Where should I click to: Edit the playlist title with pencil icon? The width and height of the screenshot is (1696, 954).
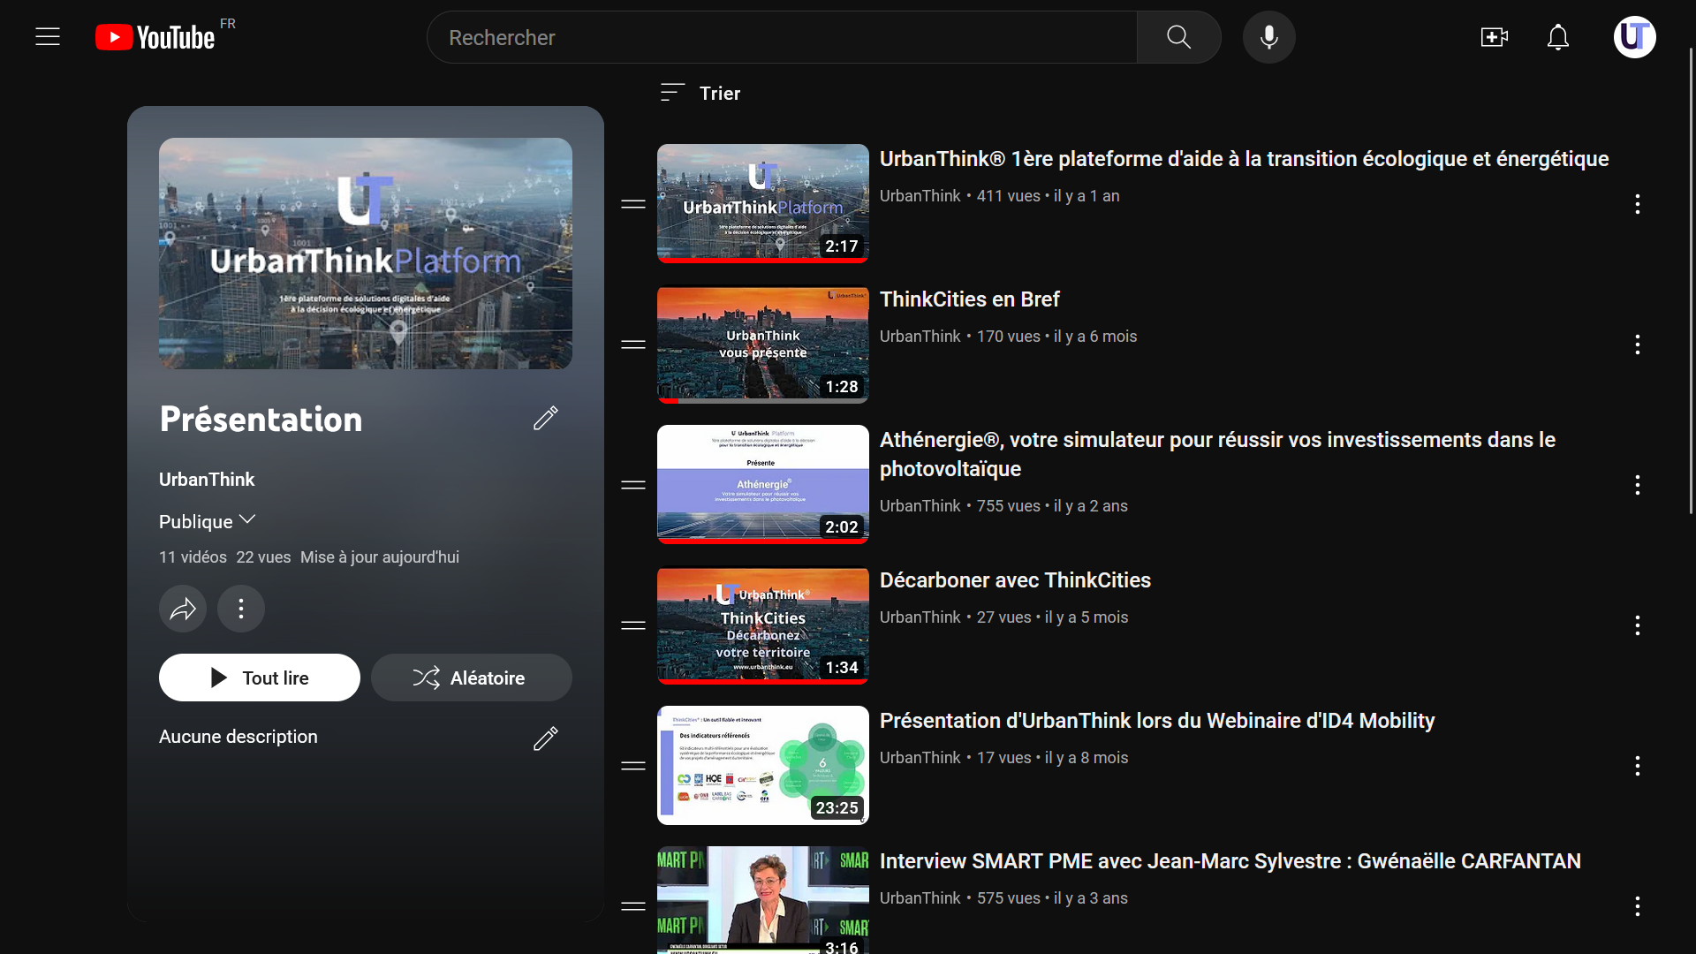546,418
